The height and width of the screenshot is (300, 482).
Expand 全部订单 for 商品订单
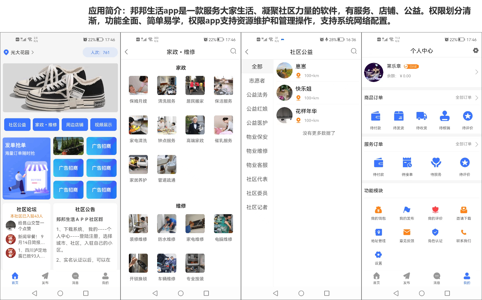[467, 97]
